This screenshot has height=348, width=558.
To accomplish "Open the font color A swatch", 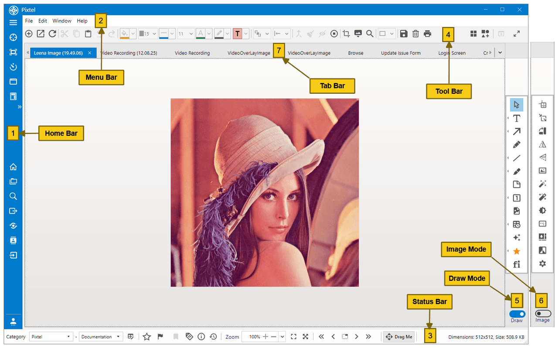I will tap(200, 34).
